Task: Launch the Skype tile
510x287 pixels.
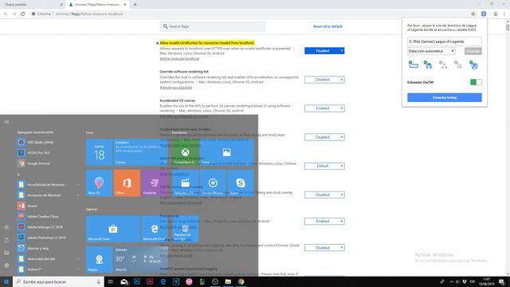Action: [241, 183]
